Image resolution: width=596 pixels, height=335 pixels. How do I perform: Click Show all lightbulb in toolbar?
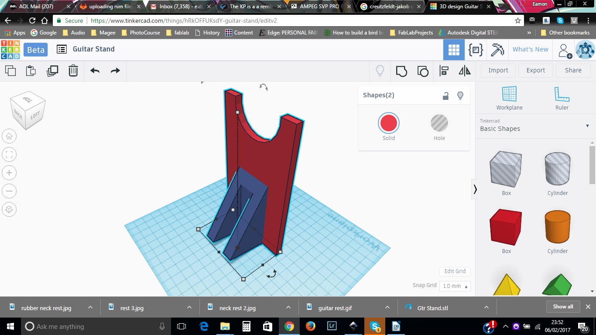point(380,71)
